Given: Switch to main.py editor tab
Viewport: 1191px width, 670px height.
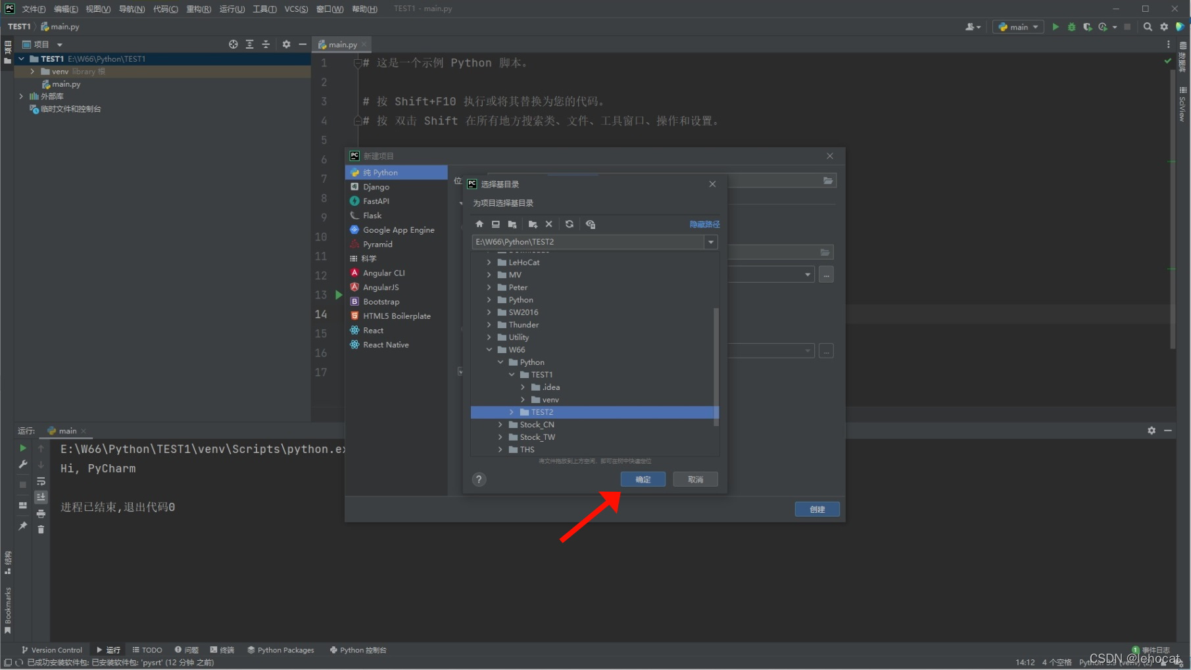Looking at the screenshot, I should tap(343, 44).
